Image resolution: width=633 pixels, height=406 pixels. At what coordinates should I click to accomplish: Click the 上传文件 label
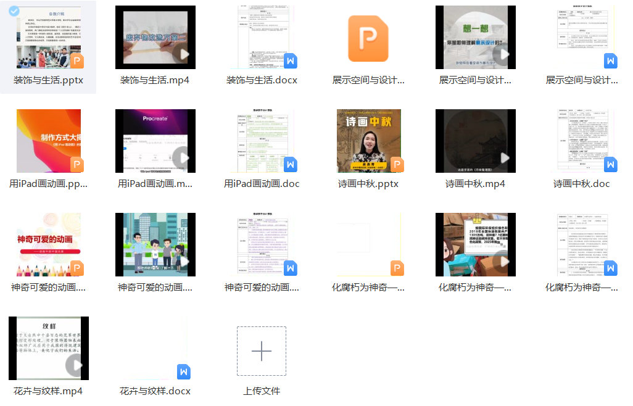(x=262, y=391)
